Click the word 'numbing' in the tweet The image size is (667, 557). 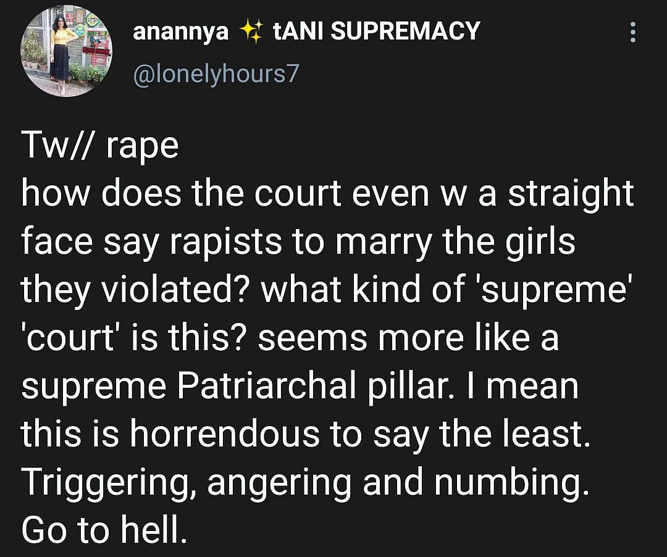512,483
